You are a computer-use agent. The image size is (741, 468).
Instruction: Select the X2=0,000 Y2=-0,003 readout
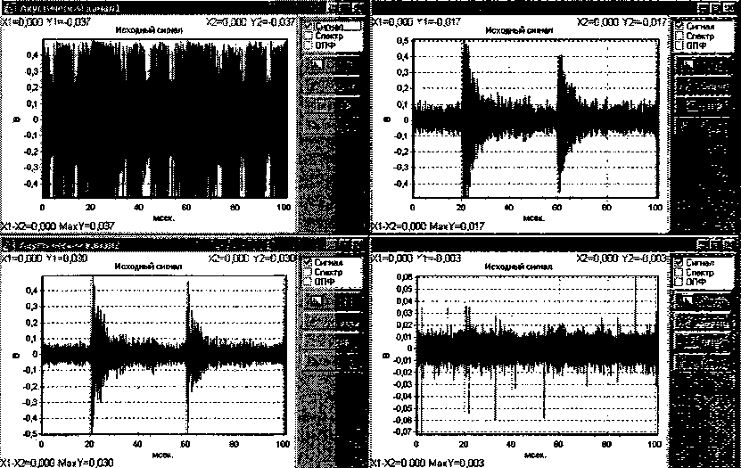tap(622, 259)
